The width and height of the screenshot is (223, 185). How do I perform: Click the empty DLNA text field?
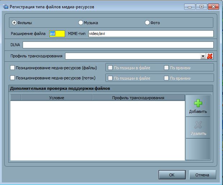(118, 45)
